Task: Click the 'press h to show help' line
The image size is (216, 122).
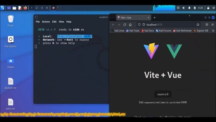Action: [59, 43]
